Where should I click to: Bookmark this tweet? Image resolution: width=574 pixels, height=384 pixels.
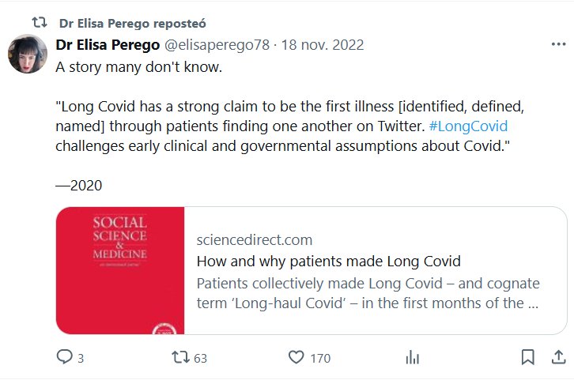coord(527,357)
